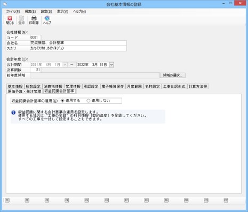The height and width of the screenshot is (212, 248).
Task: Click the 領域の選択... button
Action: pos(173,75)
